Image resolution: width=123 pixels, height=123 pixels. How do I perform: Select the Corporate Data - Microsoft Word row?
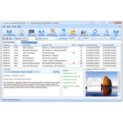(x=61, y=66)
